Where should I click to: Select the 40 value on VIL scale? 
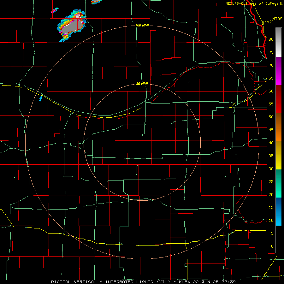point(271,143)
